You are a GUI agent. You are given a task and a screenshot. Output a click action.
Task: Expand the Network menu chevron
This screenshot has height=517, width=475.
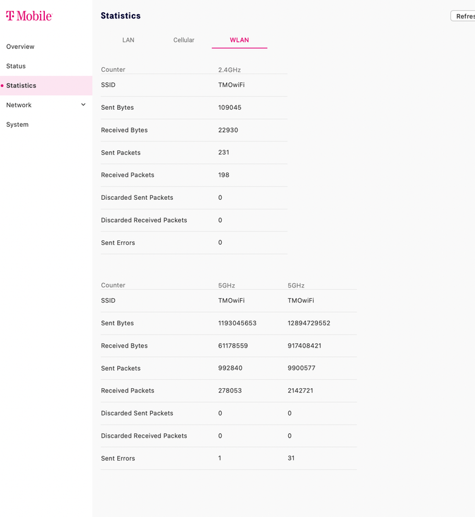(x=83, y=105)
